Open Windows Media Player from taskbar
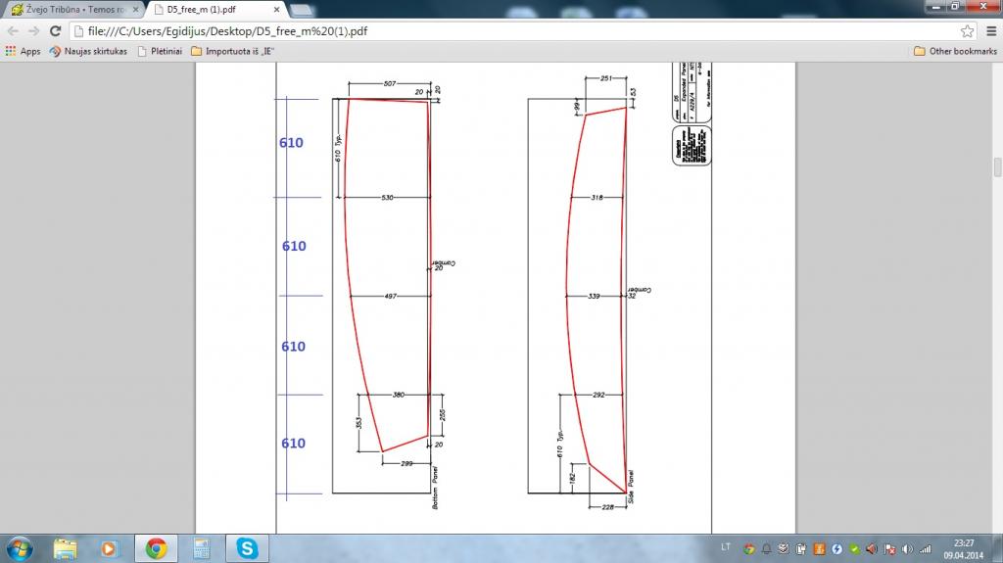 [110, 548]
